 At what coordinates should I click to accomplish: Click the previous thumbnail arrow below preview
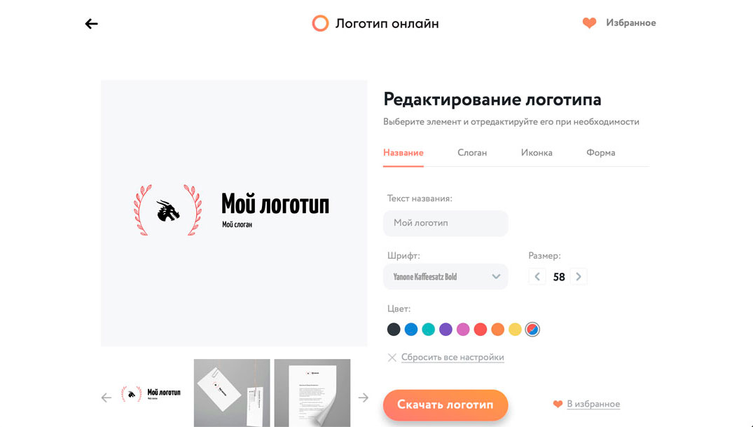point(106,398)
